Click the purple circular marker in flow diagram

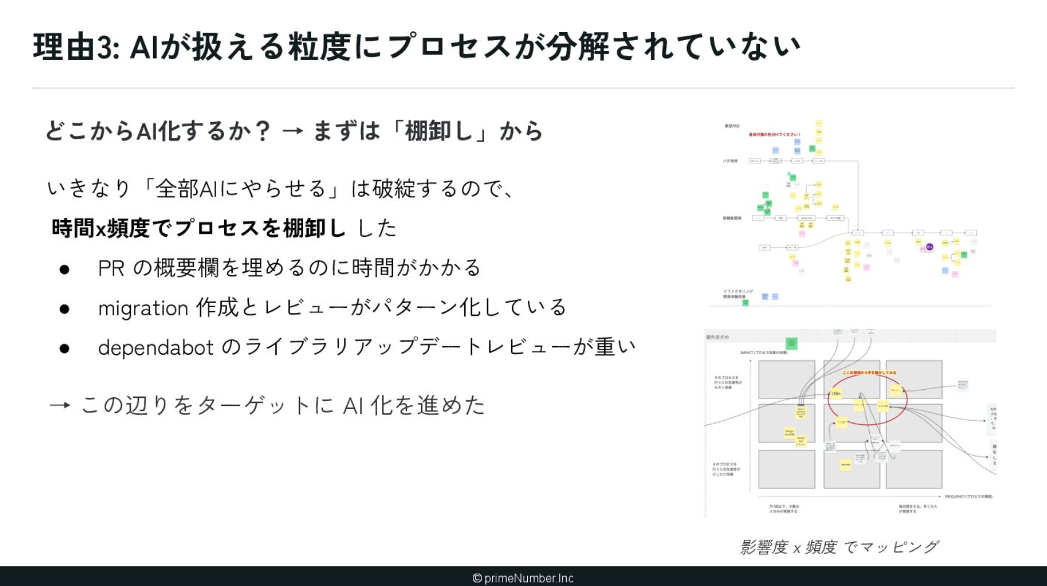point(929,247)
